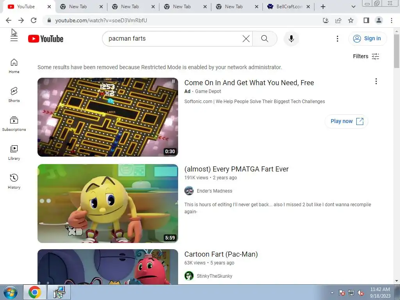Screen dimensions: 400x300
Task: Open the Chrome profile avatar
Action: tap(379, 20)
